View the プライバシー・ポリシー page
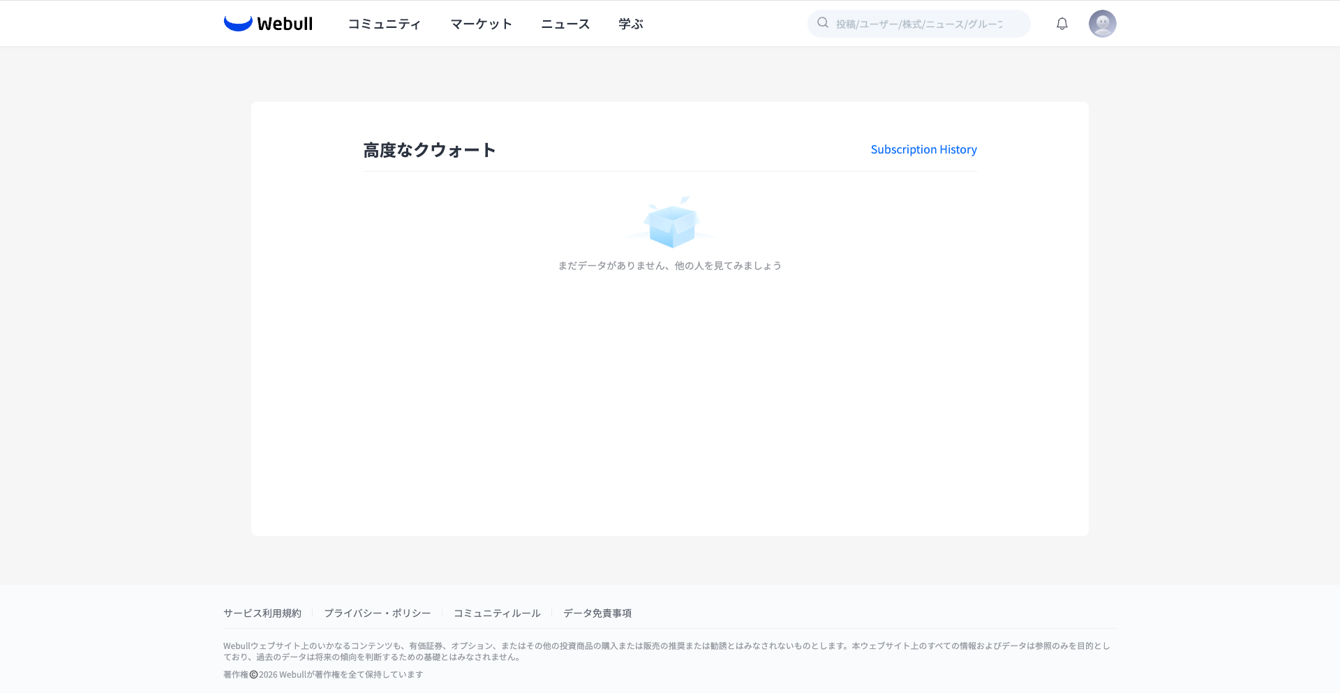The image size is (1340, 693). pos(378,613)
